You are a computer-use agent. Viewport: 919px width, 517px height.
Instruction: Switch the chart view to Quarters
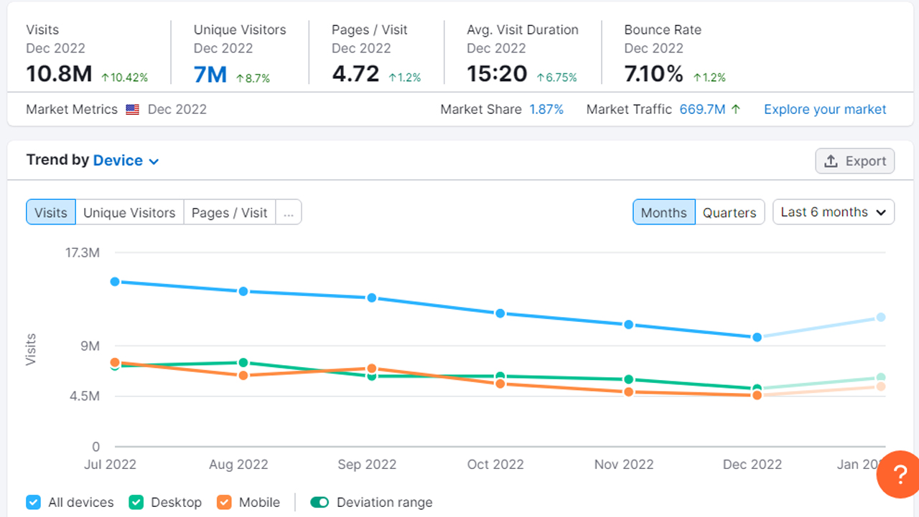(729, 212)
